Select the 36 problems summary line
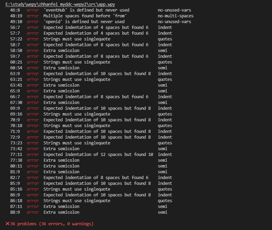 pos(50,224)
